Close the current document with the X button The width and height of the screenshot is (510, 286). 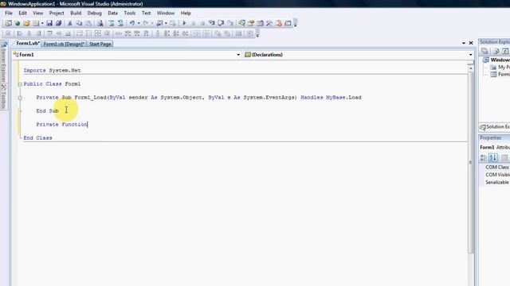471,43
